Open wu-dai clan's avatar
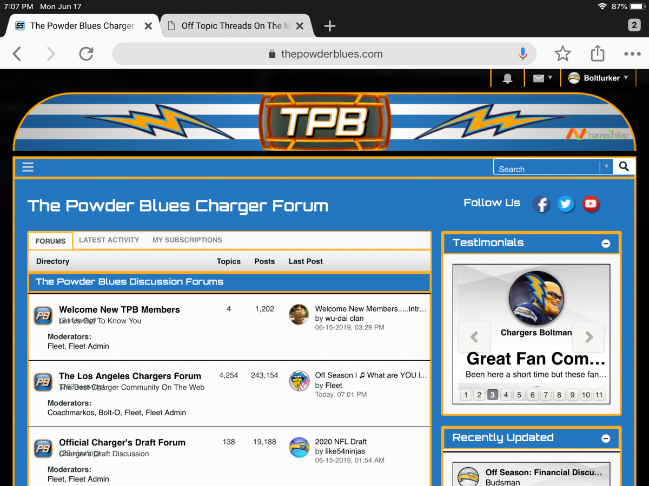 pyautogui.click(x=299, y=314)
